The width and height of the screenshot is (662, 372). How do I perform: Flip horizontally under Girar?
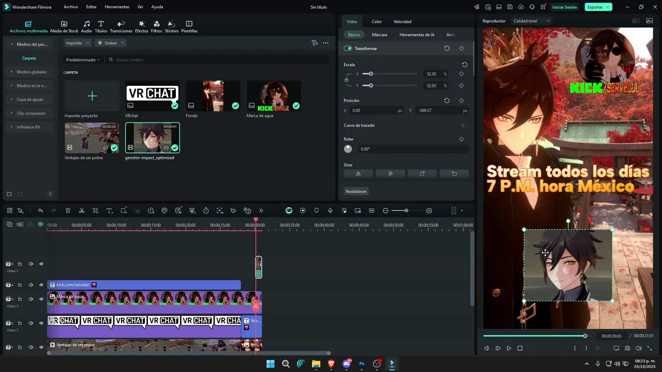358,174
